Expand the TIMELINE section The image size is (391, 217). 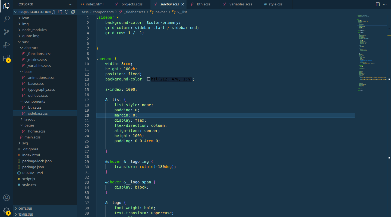[45, 214]
